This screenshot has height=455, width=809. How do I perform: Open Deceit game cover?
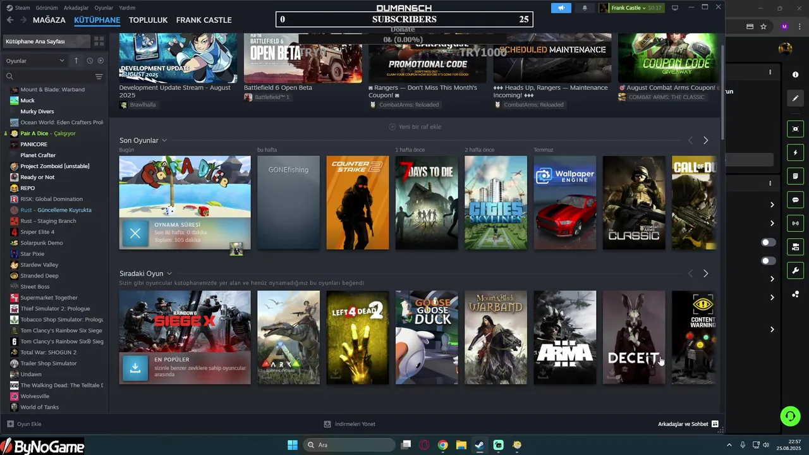(x=634, y=337)
